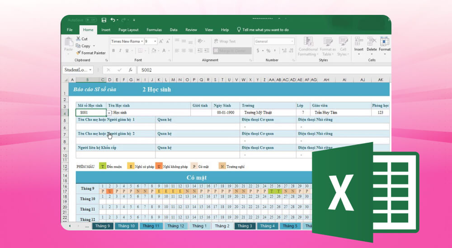Open the Copy options arrow
Image resolution: width=452 pixels, height=248 pixels.
pos(94,46)
